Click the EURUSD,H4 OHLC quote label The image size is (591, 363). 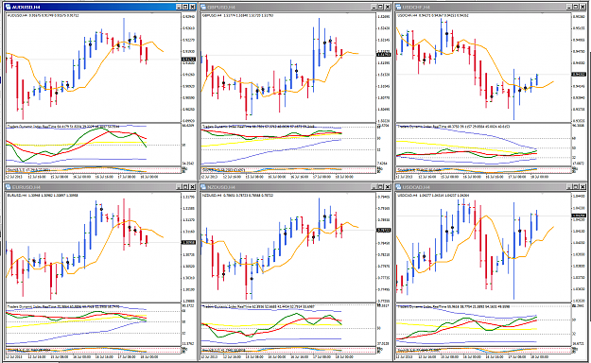[43, 196]
